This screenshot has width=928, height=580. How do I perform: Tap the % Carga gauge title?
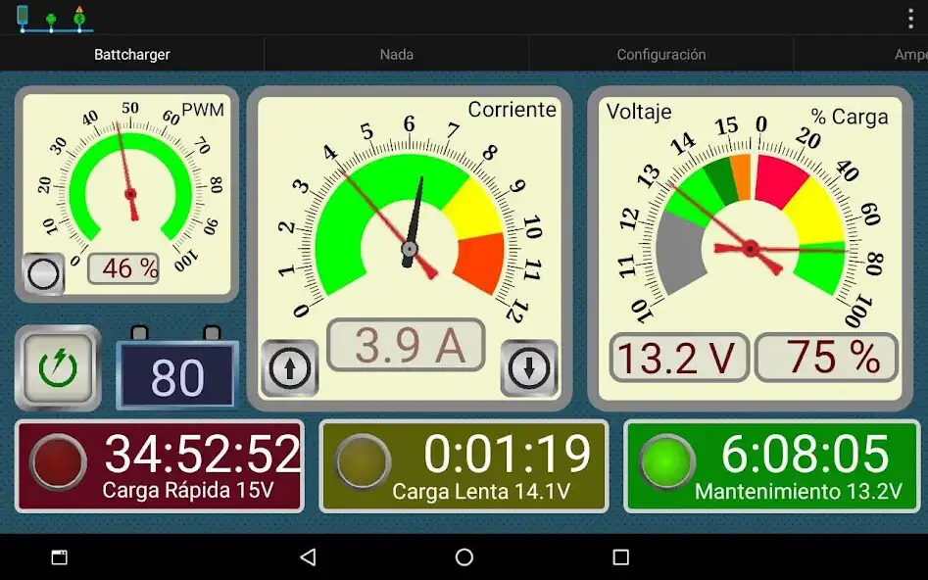[850, 117]
